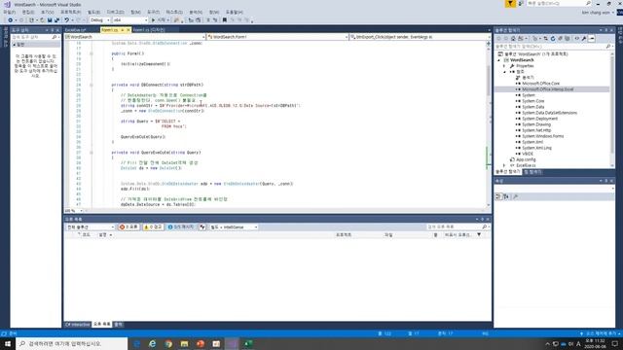This screenshot has width=623, height=350.
Task: Click the Error List search field
Action: pos(458,227)
